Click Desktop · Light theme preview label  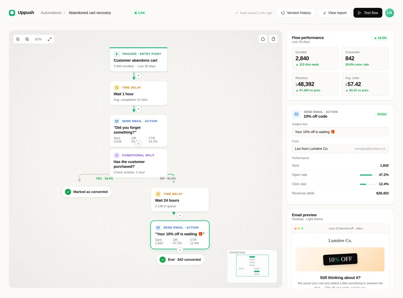(307, 219)
